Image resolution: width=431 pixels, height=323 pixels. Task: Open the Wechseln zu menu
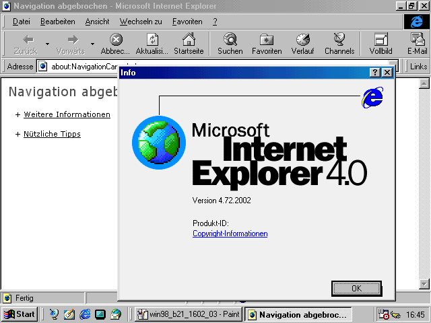tap(141, 22)
